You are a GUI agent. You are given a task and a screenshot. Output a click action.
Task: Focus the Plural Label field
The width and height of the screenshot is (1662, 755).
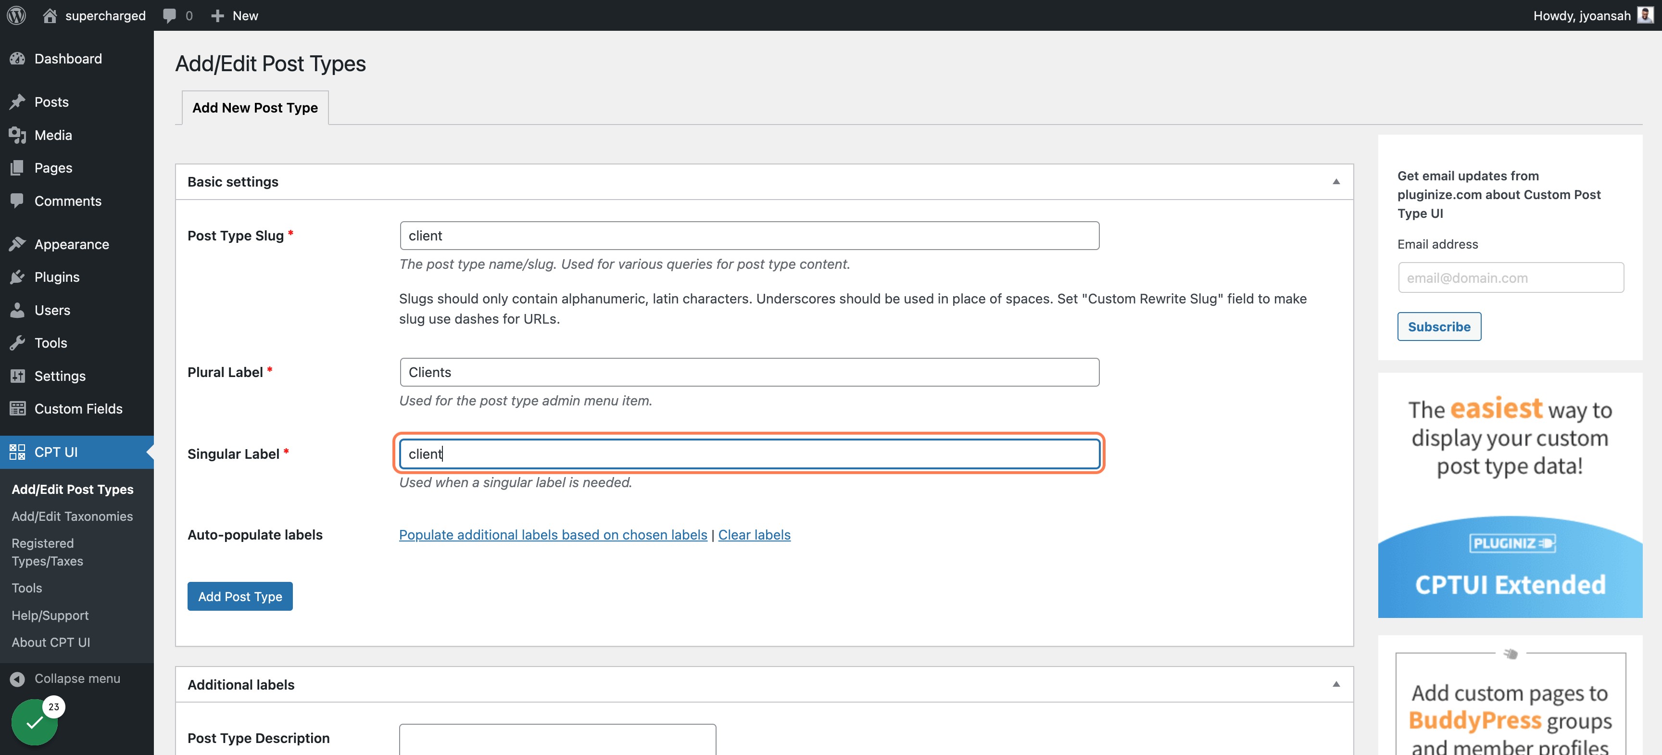750,372
